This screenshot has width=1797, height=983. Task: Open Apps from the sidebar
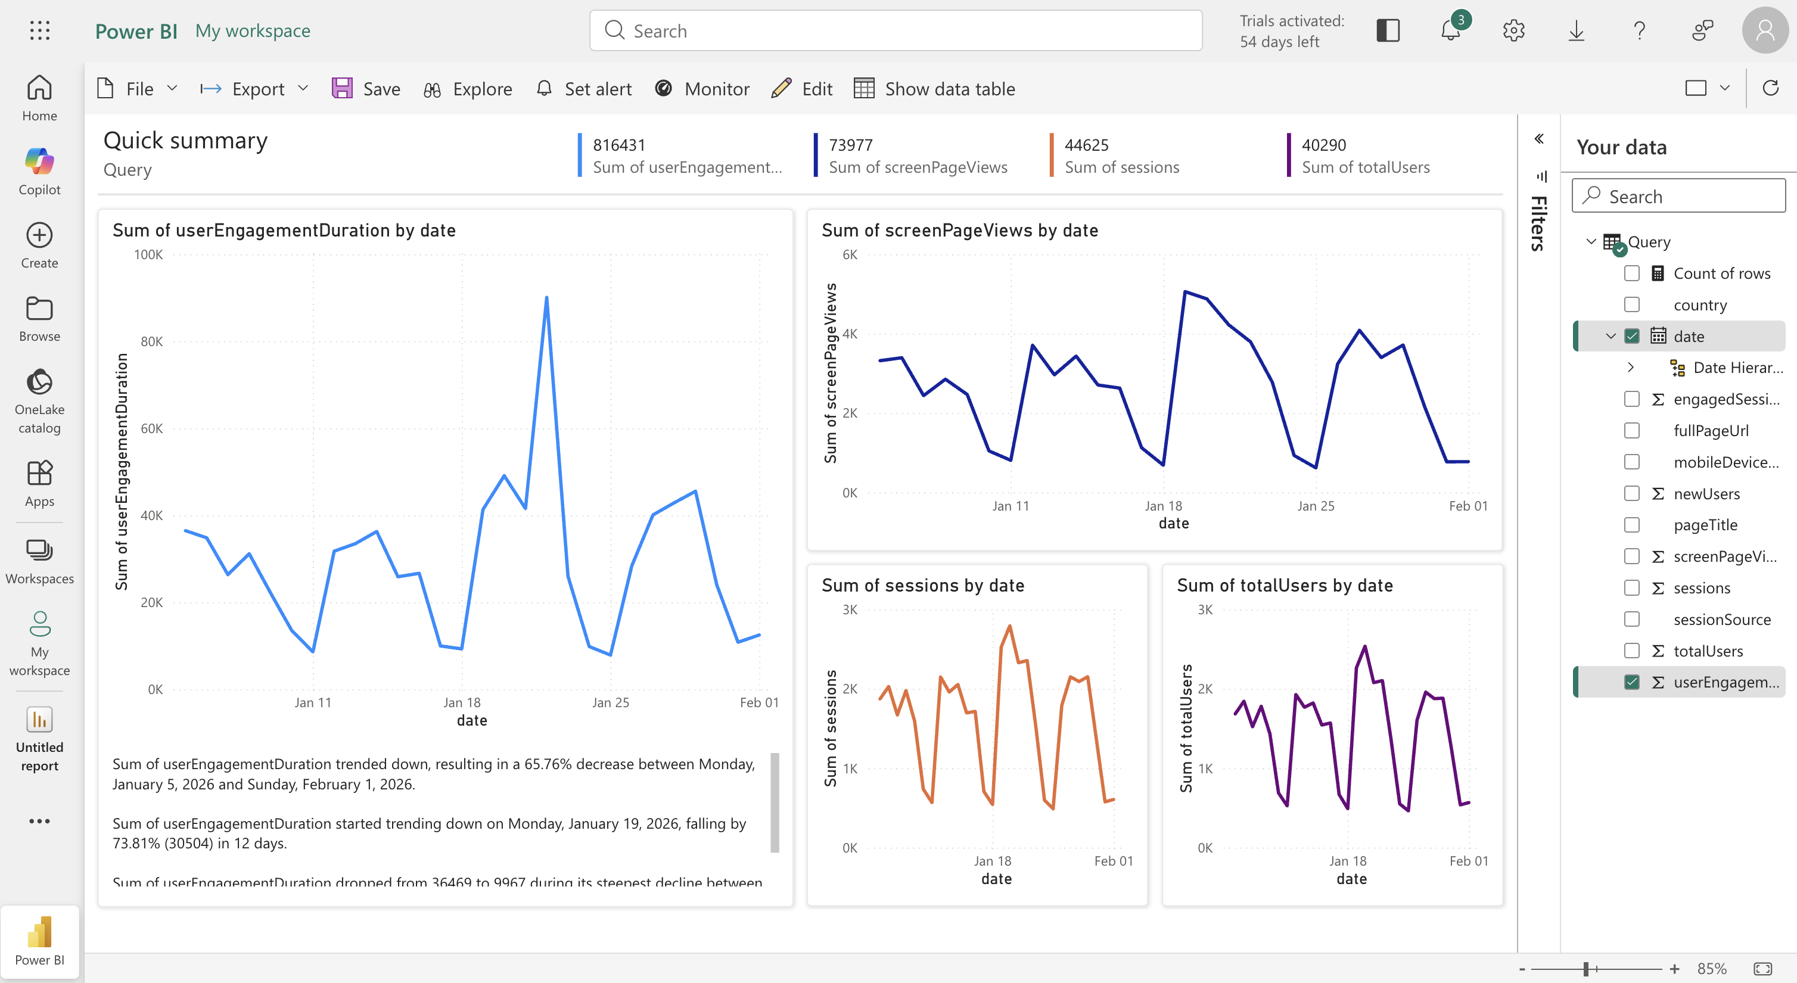point(39,481)
